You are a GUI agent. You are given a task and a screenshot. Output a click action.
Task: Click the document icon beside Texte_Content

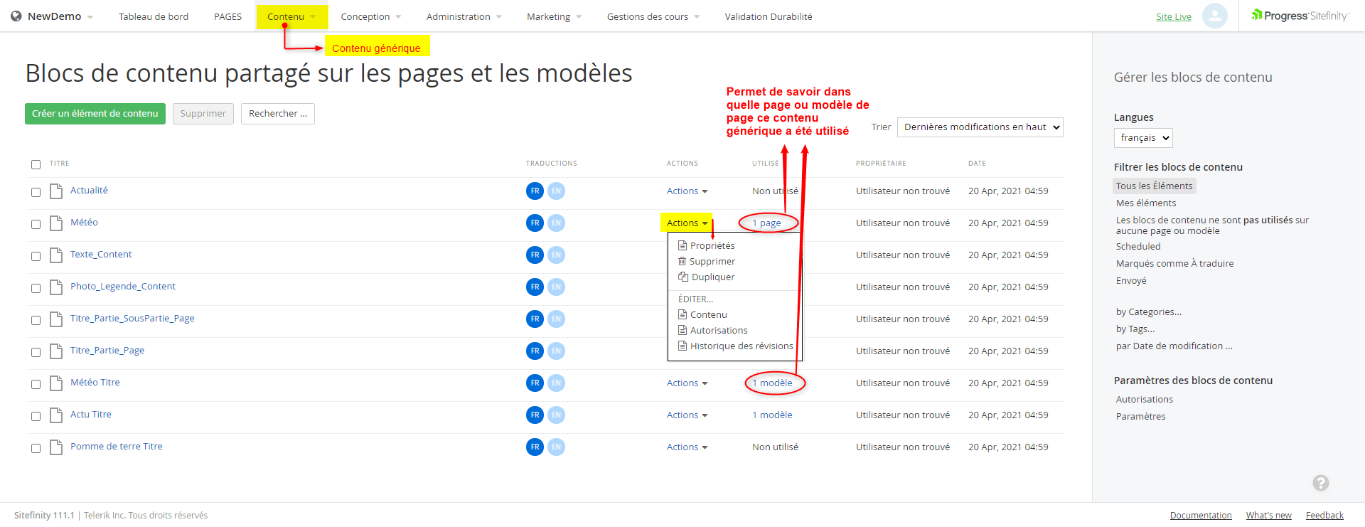(56, 255)
